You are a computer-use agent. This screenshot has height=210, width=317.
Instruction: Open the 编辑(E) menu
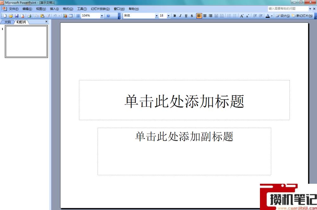click(x=27, y=9)
